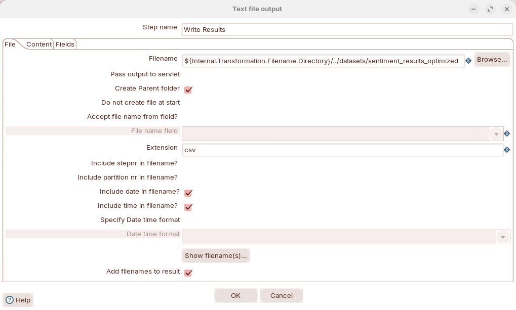Cancel the Text file output dialog
This screenshot has width=516, height=310.
point(282,295)
